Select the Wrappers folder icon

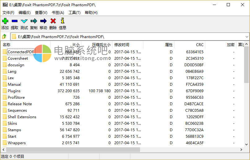[x=5, y=143]
